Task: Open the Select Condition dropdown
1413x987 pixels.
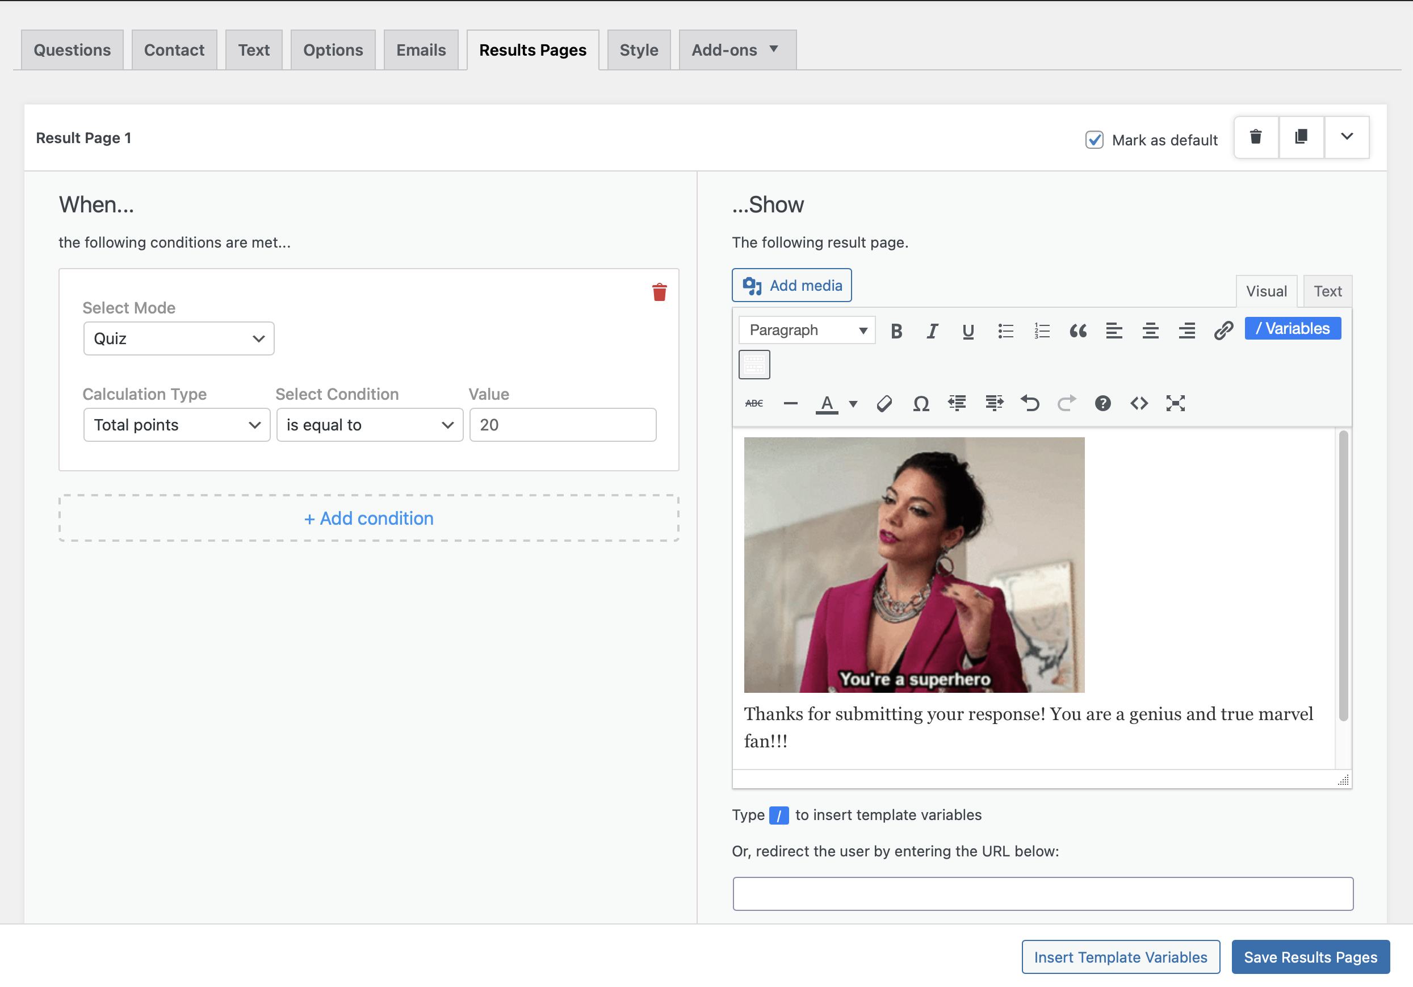Action: tap(370, 424)
